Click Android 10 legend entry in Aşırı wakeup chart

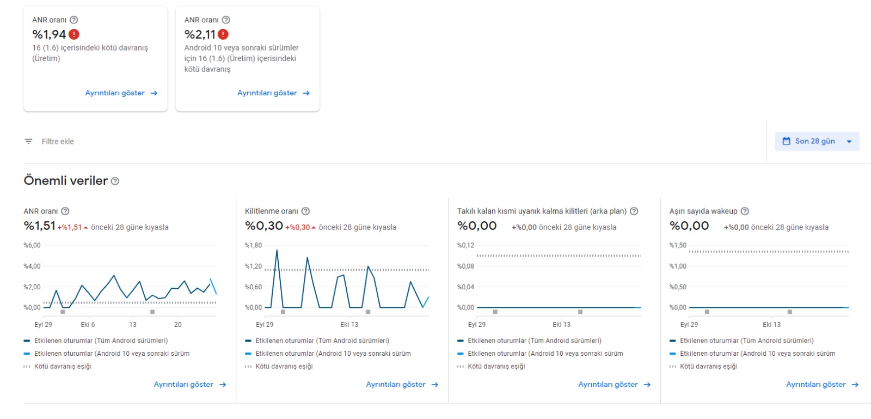tap(752, 354)
